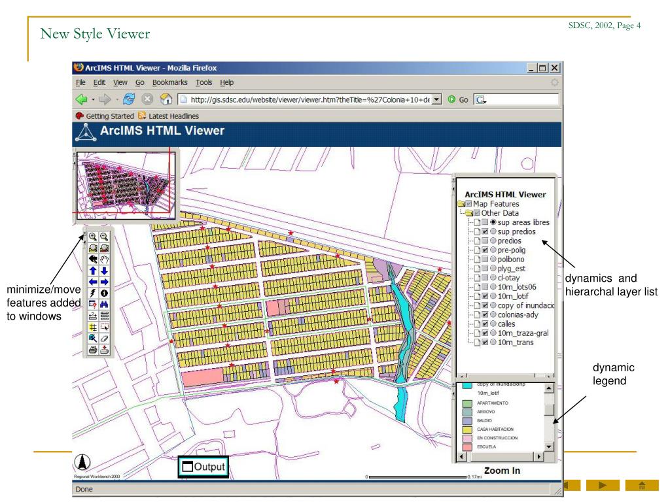This screenshot has height=502, width=670.
Task: Click the overview map thumbnail
Action: (x=126, y=185)
